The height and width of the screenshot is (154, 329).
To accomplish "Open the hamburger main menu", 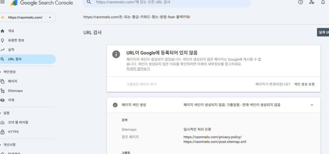I will [2, 2].
